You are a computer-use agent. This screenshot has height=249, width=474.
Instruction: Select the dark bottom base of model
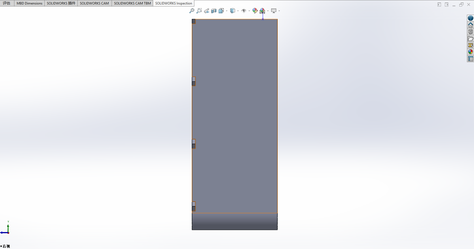point(235,222)
